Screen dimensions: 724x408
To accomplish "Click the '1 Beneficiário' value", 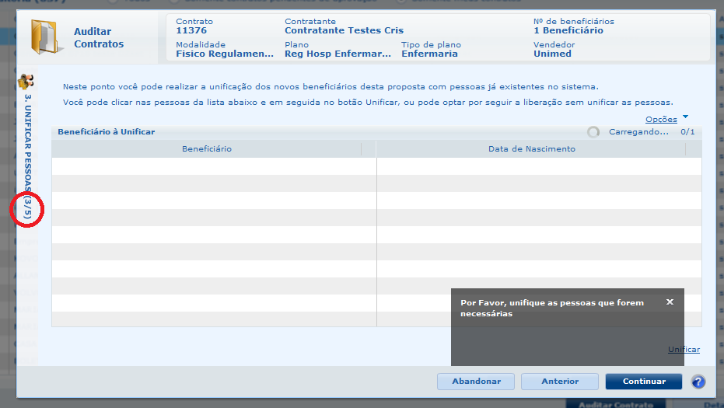I will coord(568,30).
